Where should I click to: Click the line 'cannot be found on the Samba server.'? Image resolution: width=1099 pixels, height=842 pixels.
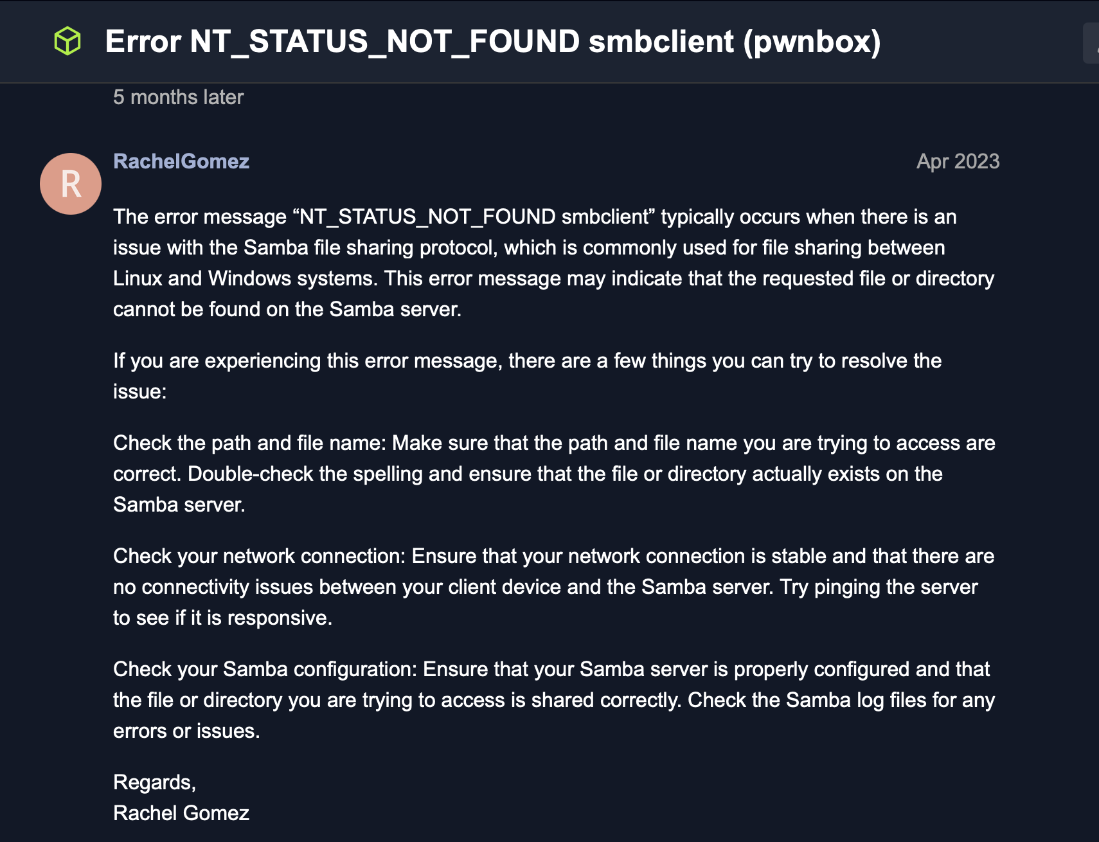click(x=287, y=310)
